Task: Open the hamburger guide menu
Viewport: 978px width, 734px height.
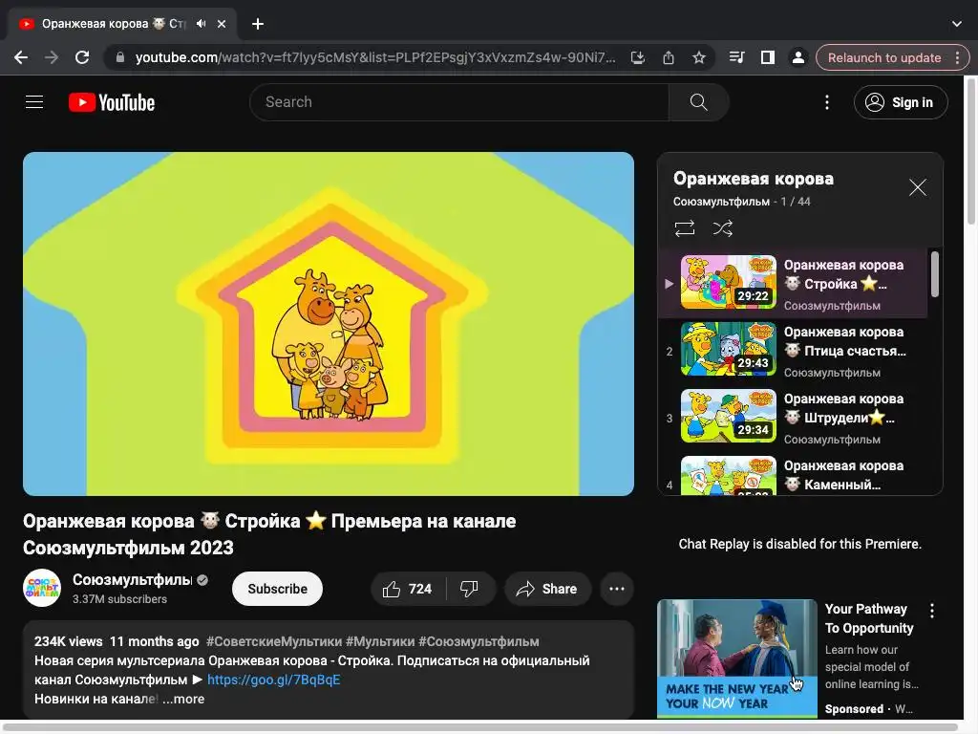Action: (34, 101)
